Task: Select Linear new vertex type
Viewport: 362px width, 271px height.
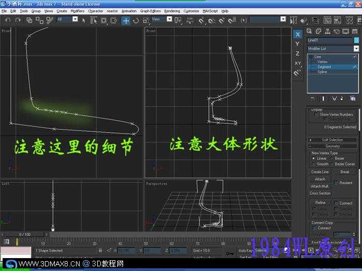Action: pyautogui.click(x=313, y=158)
